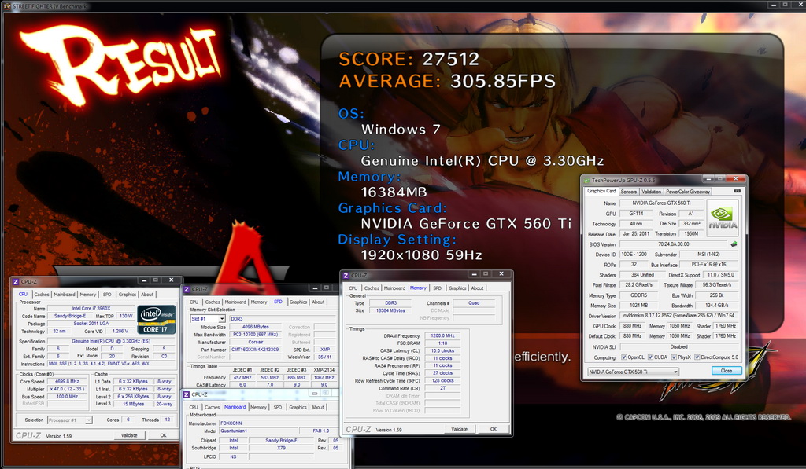Open the About tab in CPU-Z Mainboard window
Viewport: 806px width, 469px height.
318,408
